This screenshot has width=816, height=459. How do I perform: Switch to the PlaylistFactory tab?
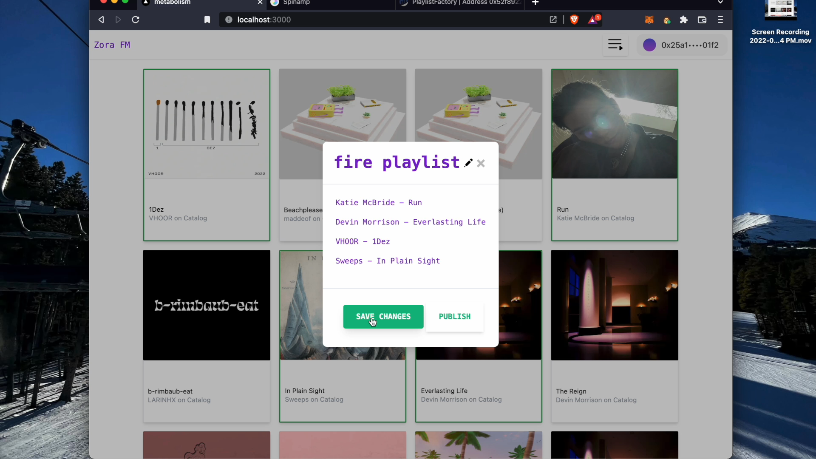460,3
